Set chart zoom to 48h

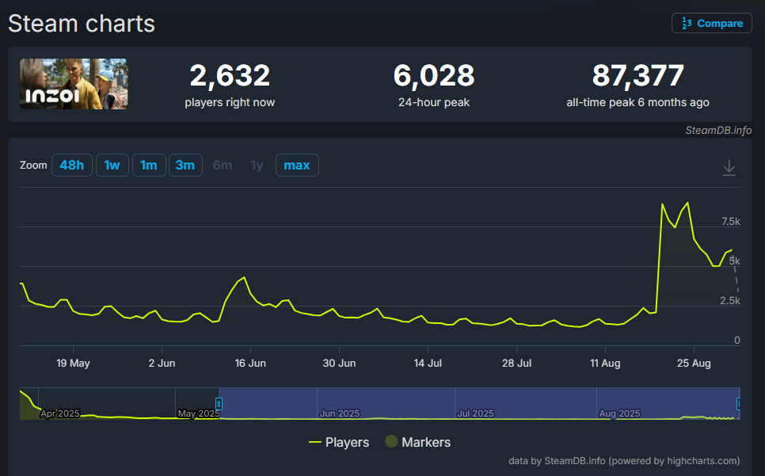(x=72, y=166)
